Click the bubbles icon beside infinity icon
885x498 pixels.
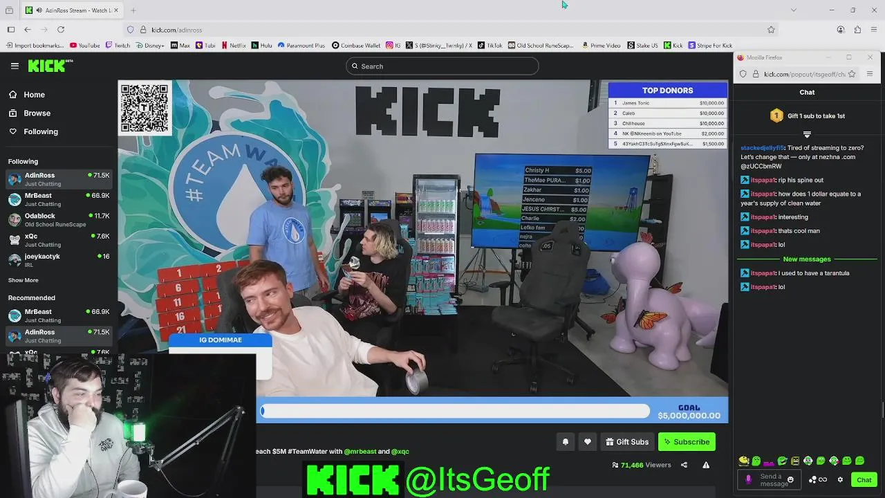coord(813,480)
